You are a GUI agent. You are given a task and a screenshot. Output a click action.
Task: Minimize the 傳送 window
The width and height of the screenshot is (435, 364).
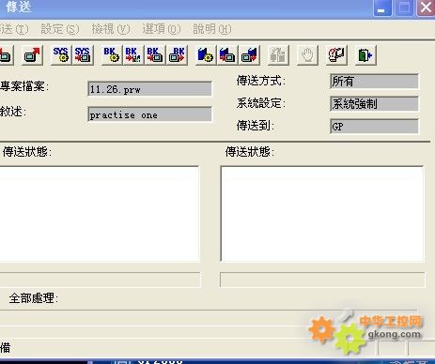(382, 8)
